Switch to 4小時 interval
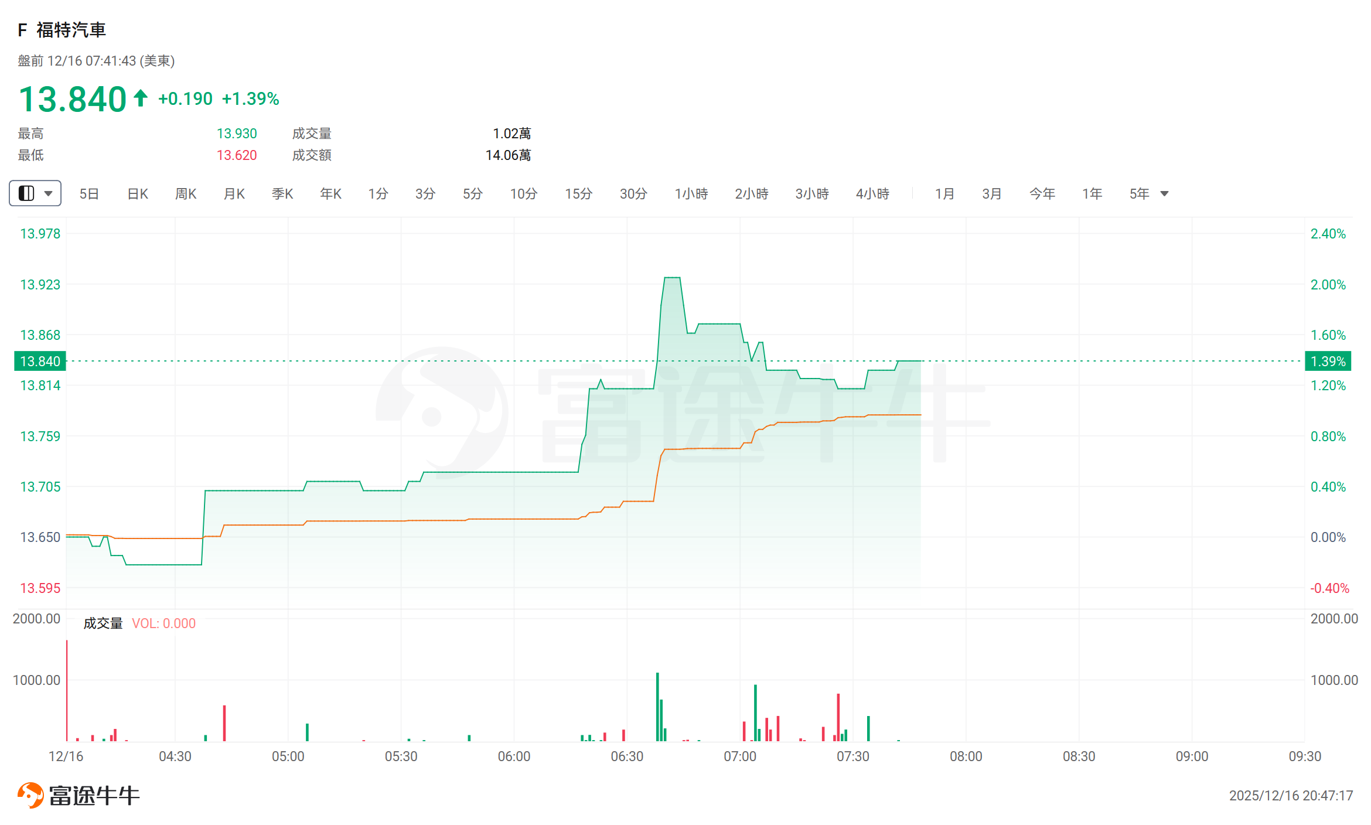This screenshot has height=825, width=1371. 872,193
